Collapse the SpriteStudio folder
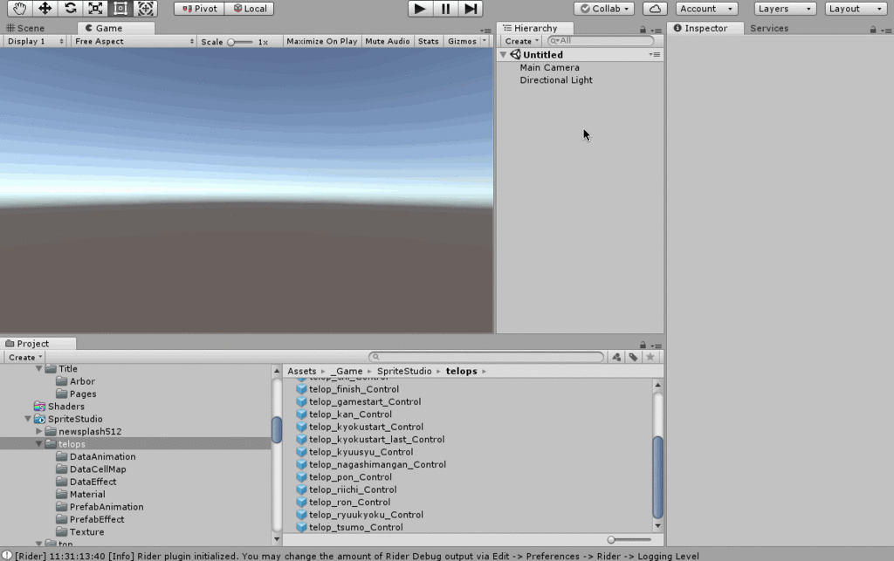This screenshot has width=894, height=561. [x=27, y=419]
